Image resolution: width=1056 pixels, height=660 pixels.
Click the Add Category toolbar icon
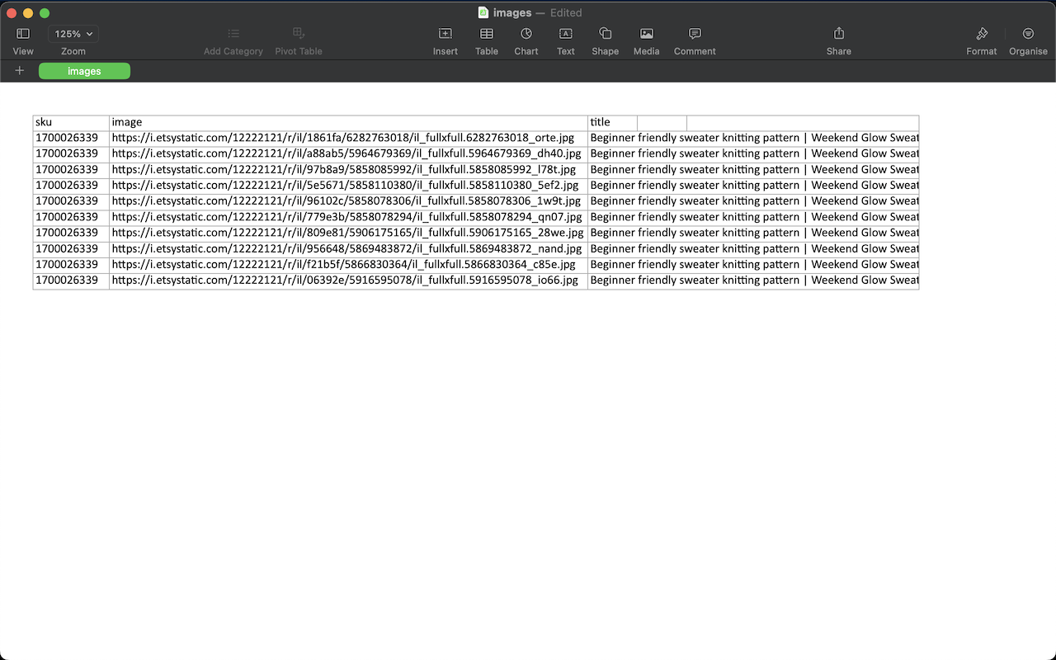click(233, 34)
